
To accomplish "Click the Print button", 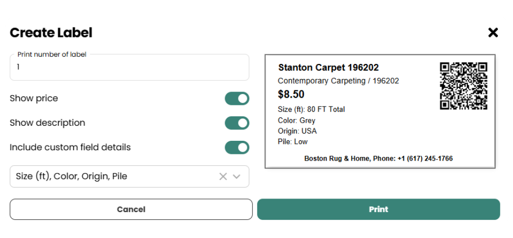I will 378,209.
